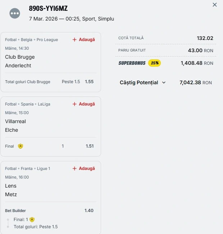
Task: Click the yellow shield badge next to Final
Action: click(21, 146)
